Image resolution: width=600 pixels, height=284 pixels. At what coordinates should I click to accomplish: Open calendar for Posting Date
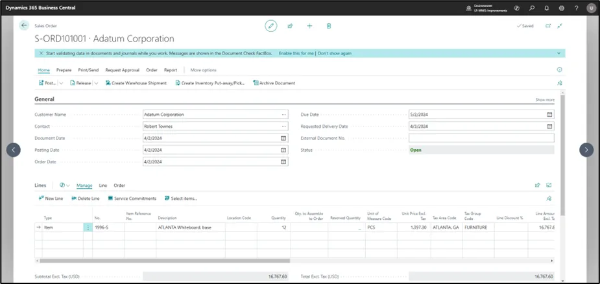[283, 150]
